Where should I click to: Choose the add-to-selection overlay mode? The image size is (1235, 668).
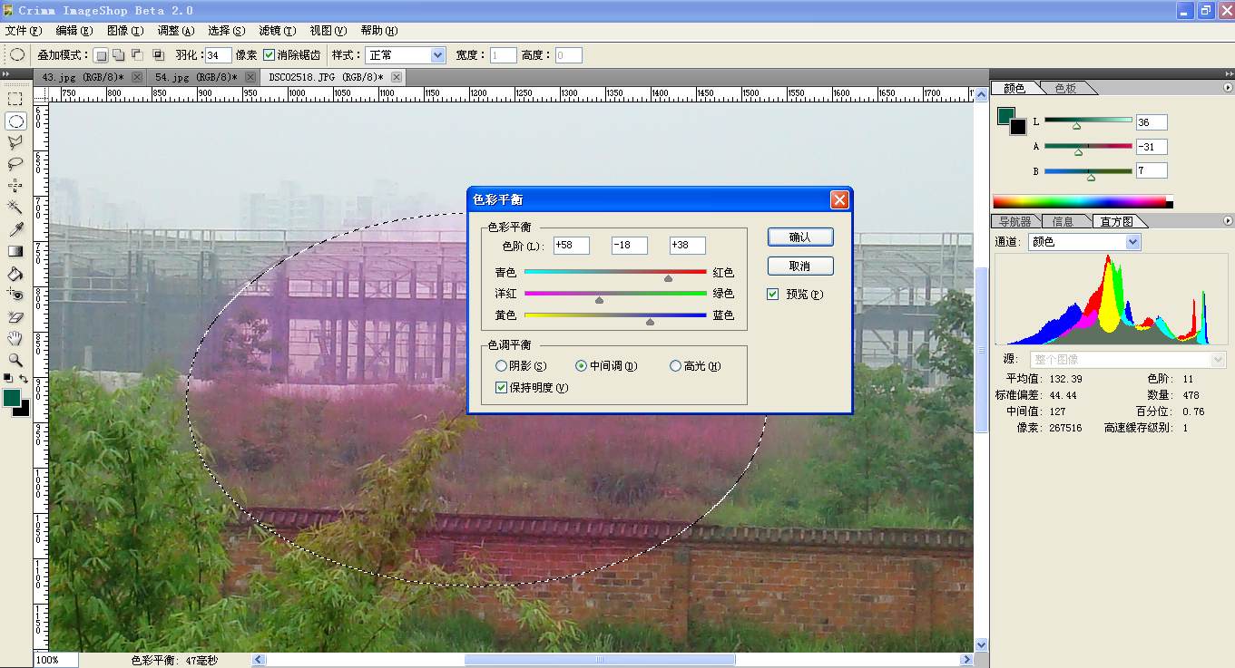[118, 55]
